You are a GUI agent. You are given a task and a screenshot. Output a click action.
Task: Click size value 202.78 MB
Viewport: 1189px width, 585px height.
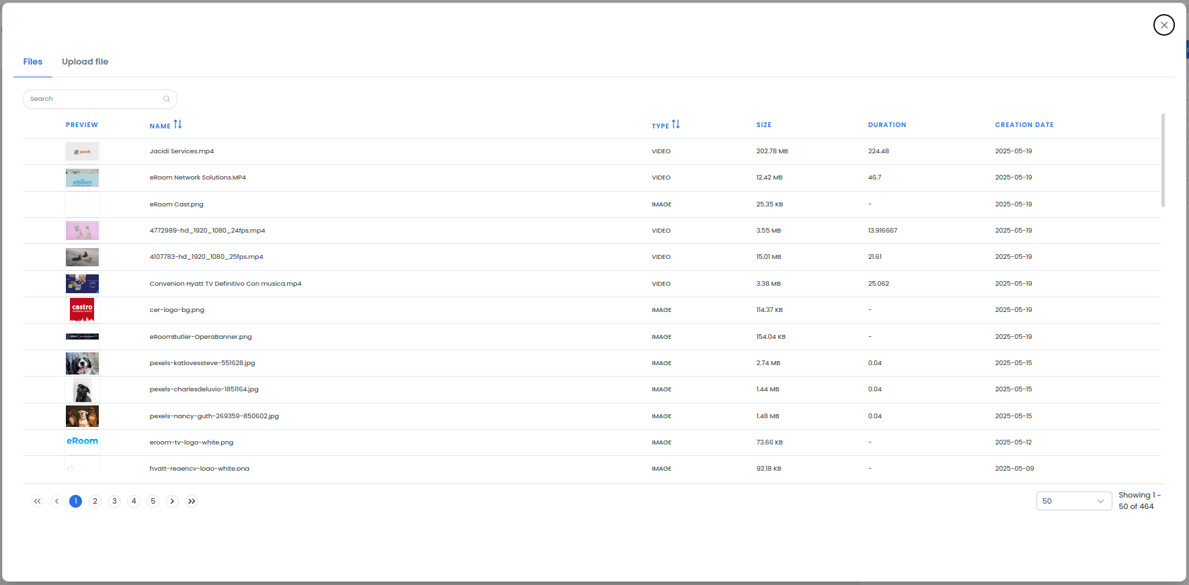(772, 151)
